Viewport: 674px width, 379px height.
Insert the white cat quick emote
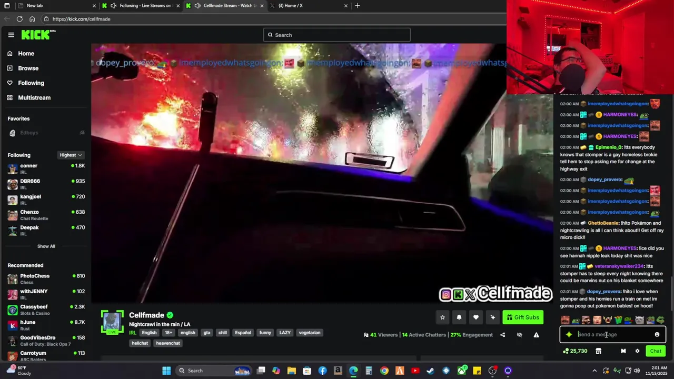(x=639, y=320)
